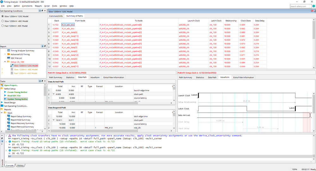Open the Constraints menu
Screen dimensions: 316x171
click(27, 6)
